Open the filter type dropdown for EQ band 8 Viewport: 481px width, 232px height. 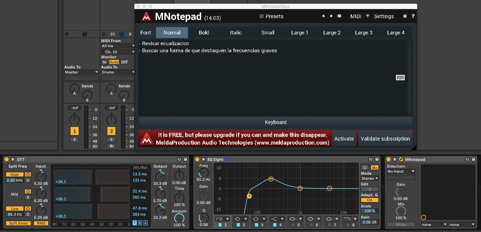(350, 219)
